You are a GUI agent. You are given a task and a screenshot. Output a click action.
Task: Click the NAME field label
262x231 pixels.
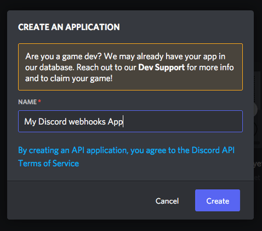27,102
